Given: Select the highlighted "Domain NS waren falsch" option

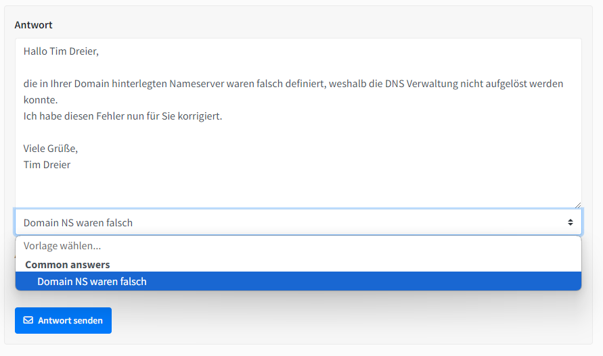Looking at the screenshot, I should 92,282.
